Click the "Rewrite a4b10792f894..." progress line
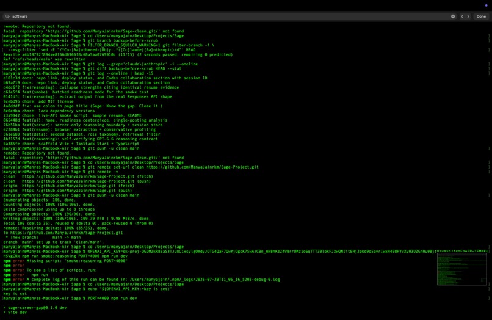The width and height of the screenshot is (492, 320). [x=118, y=54]
